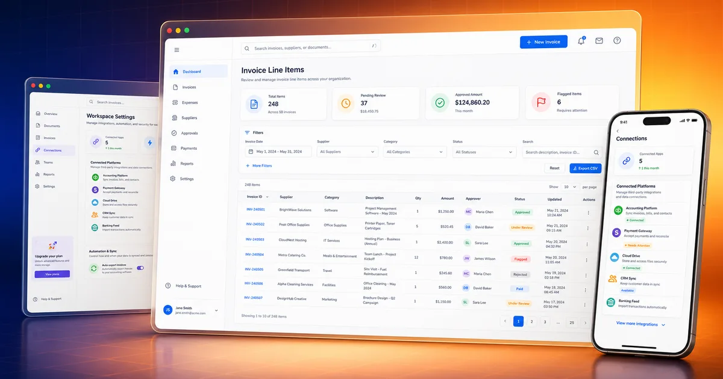This screenshot has width=723, height=379.
Task: Open the All Categories dropdown
Action: (415, 152)
